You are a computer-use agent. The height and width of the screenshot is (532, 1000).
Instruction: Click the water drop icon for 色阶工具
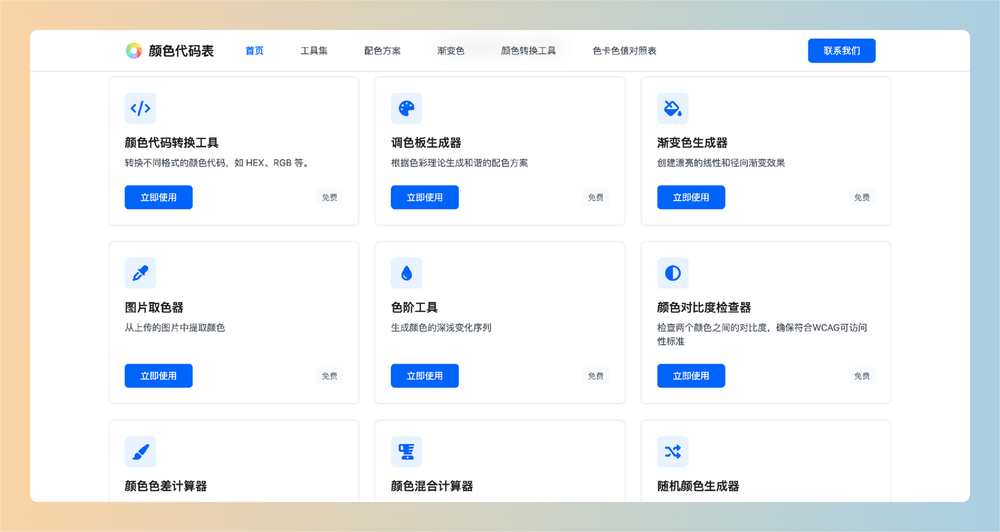(406, 273)
